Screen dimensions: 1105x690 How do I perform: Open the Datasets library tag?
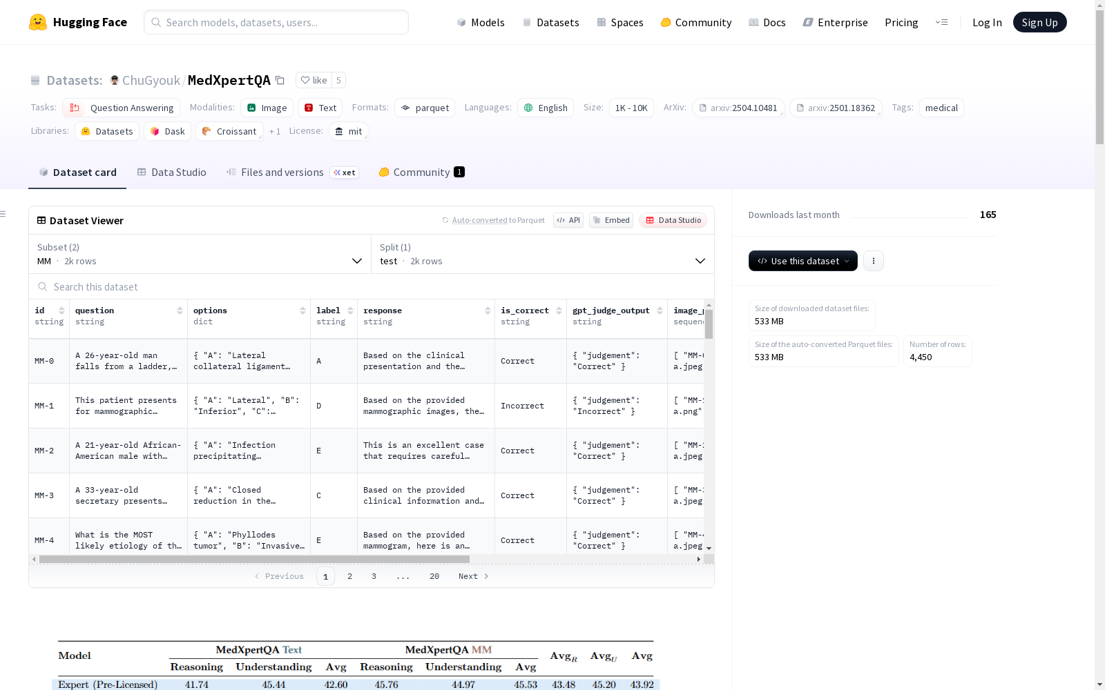(107, 131)
